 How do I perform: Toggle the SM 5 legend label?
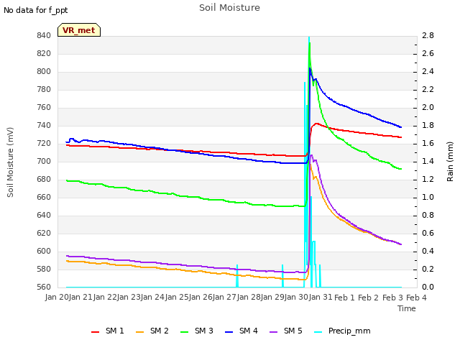[x=293, y=331]
